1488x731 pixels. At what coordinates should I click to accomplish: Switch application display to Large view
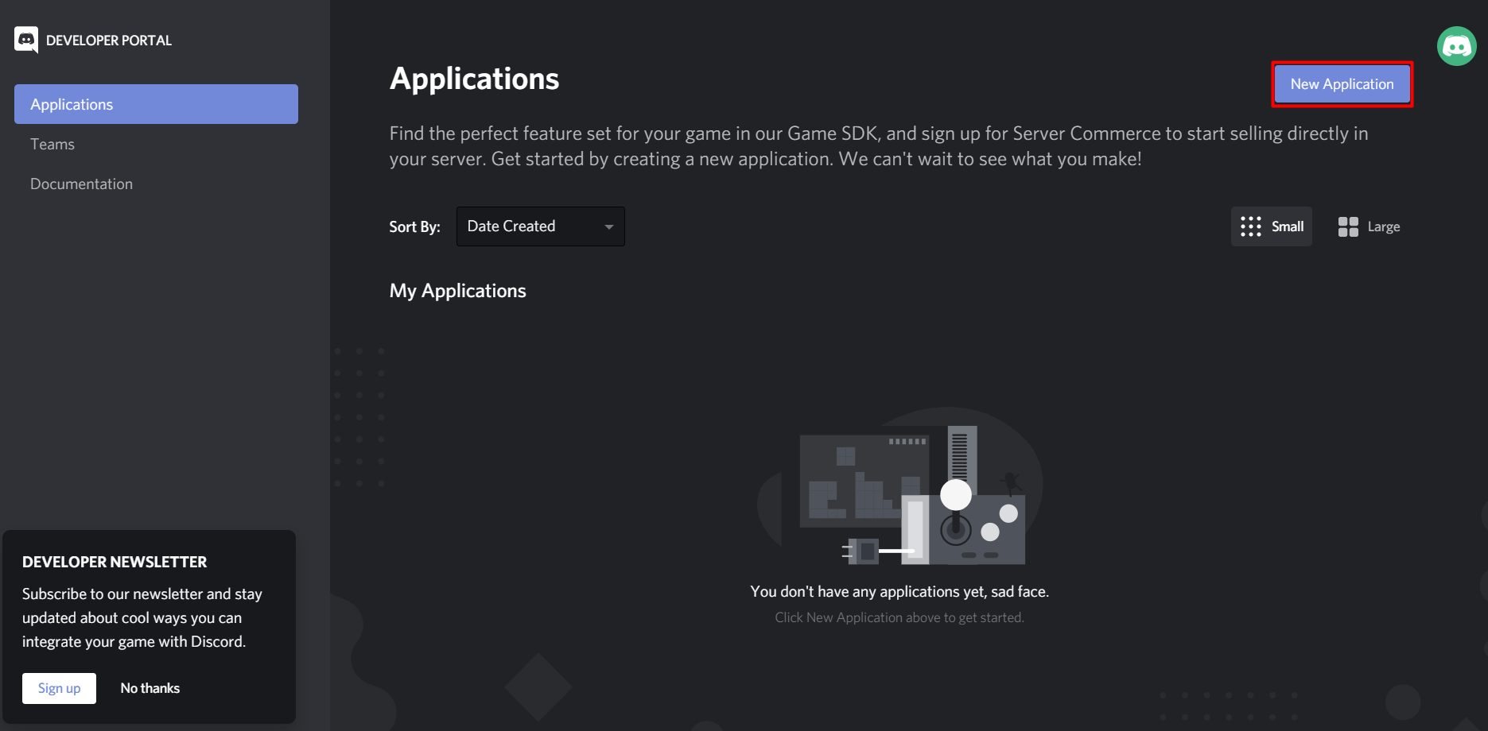click(1368, 226)
